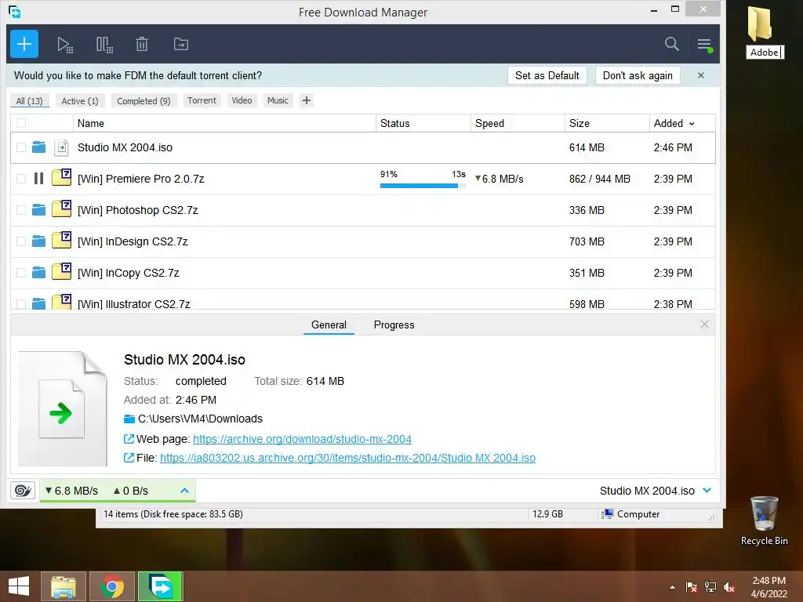The image size is (803, 602).
Task: Select the Video filter tab
Action: point(242,100)
